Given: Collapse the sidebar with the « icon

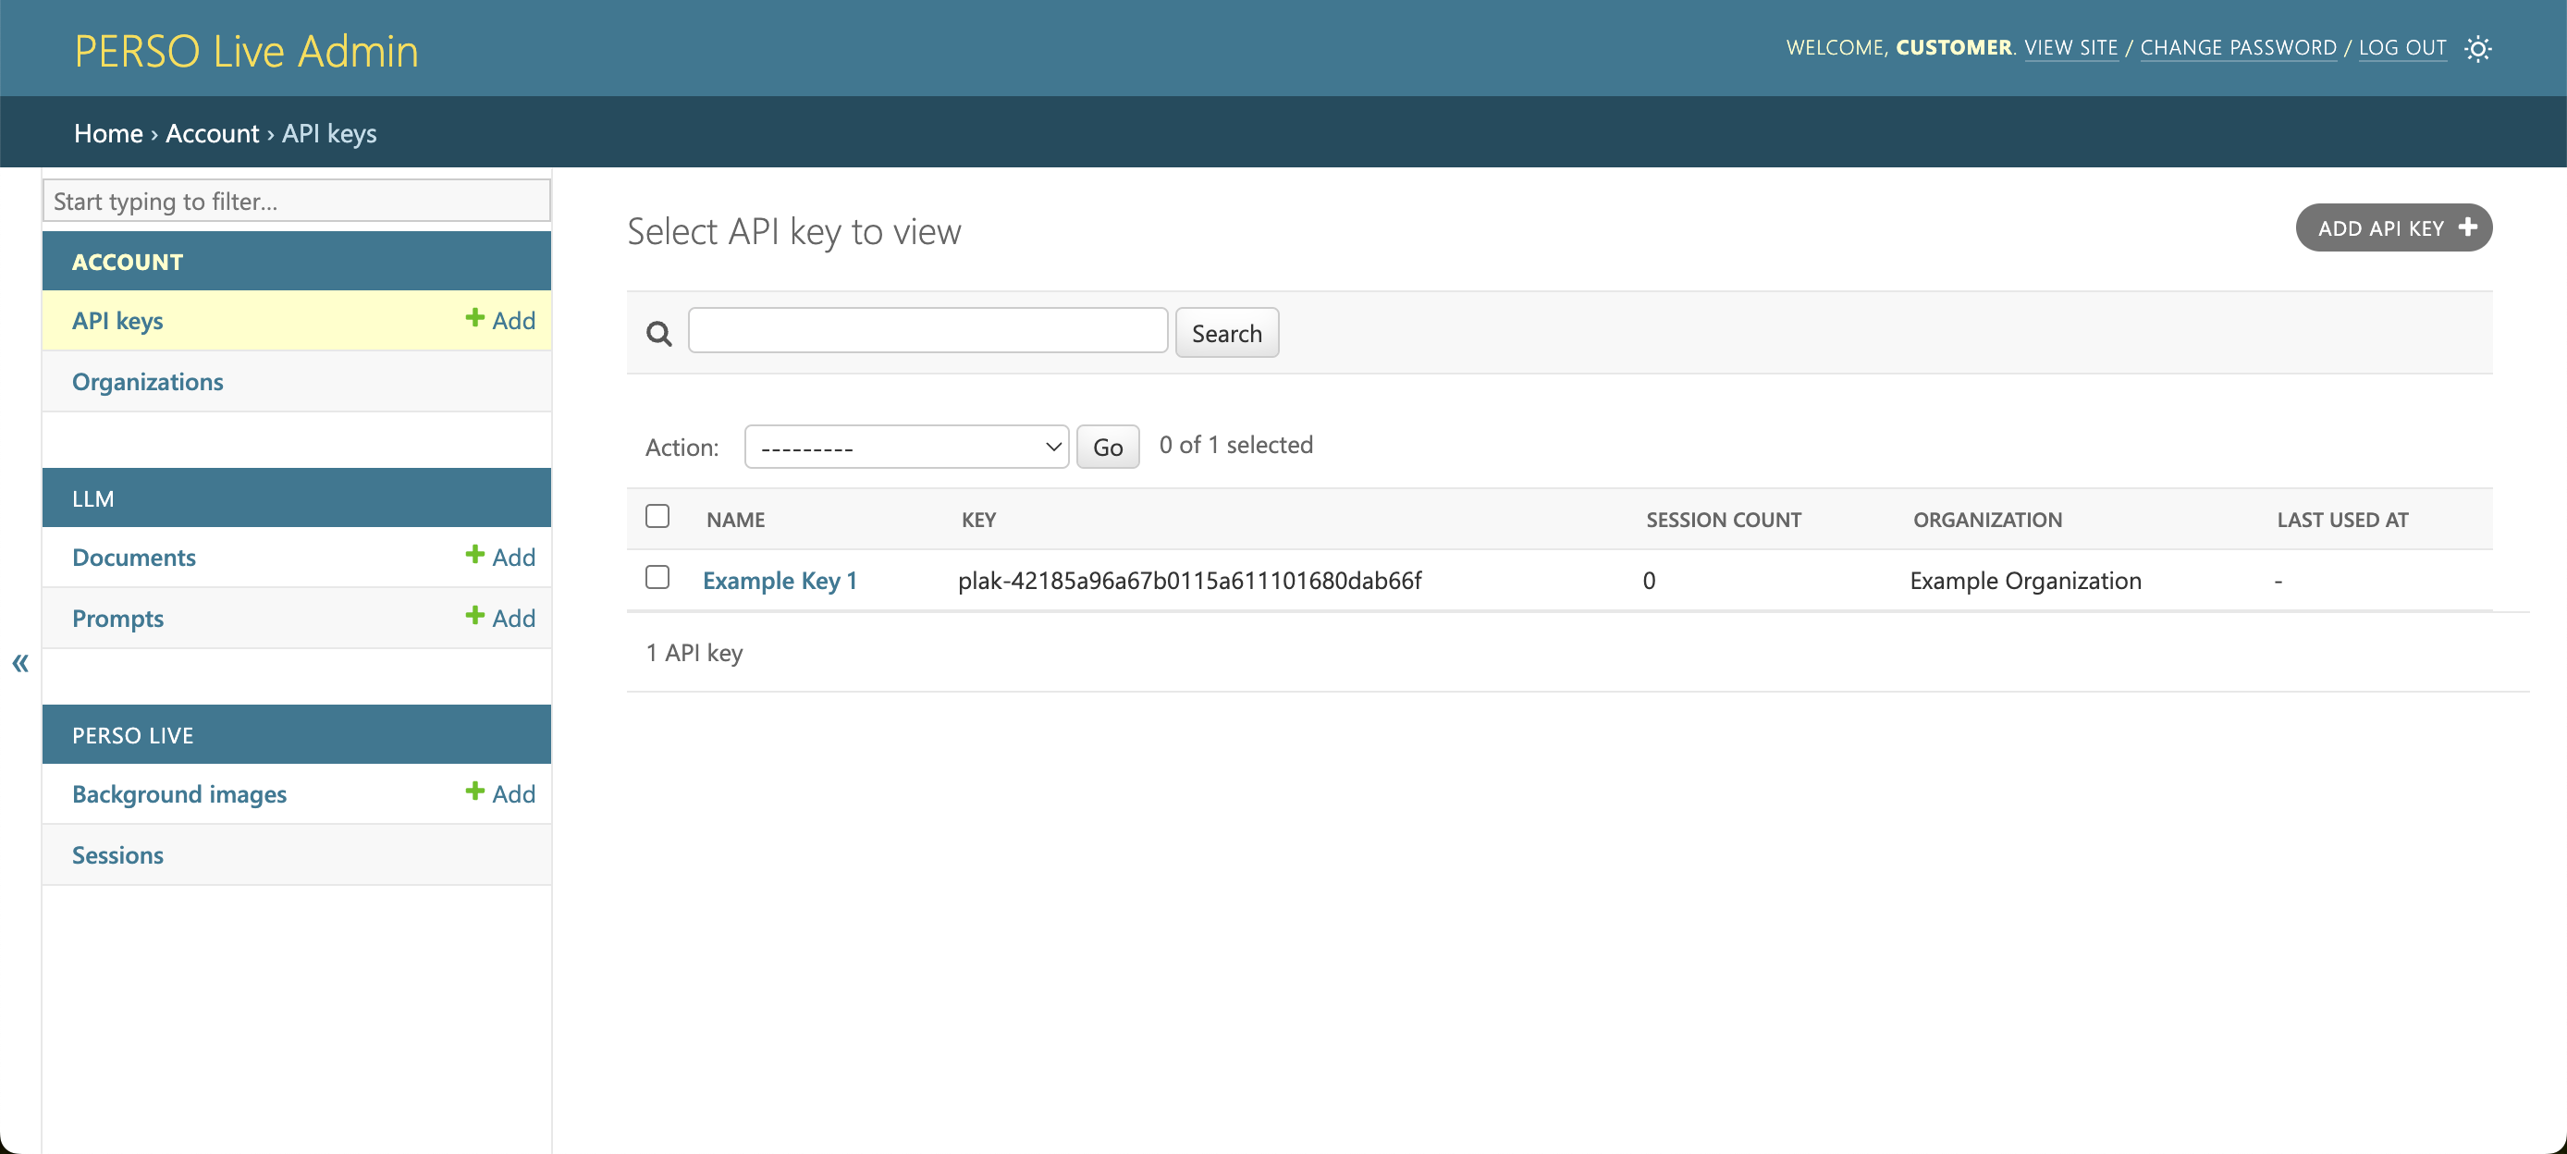Looking at the screenshot, I should pyautogui.click(x=20, y=663).
